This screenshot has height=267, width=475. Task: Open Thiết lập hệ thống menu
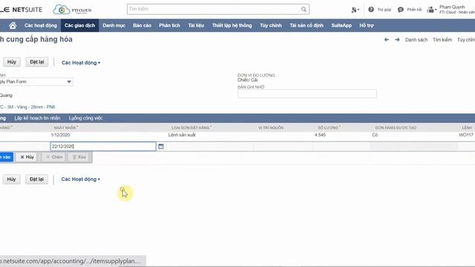[232, 25]
